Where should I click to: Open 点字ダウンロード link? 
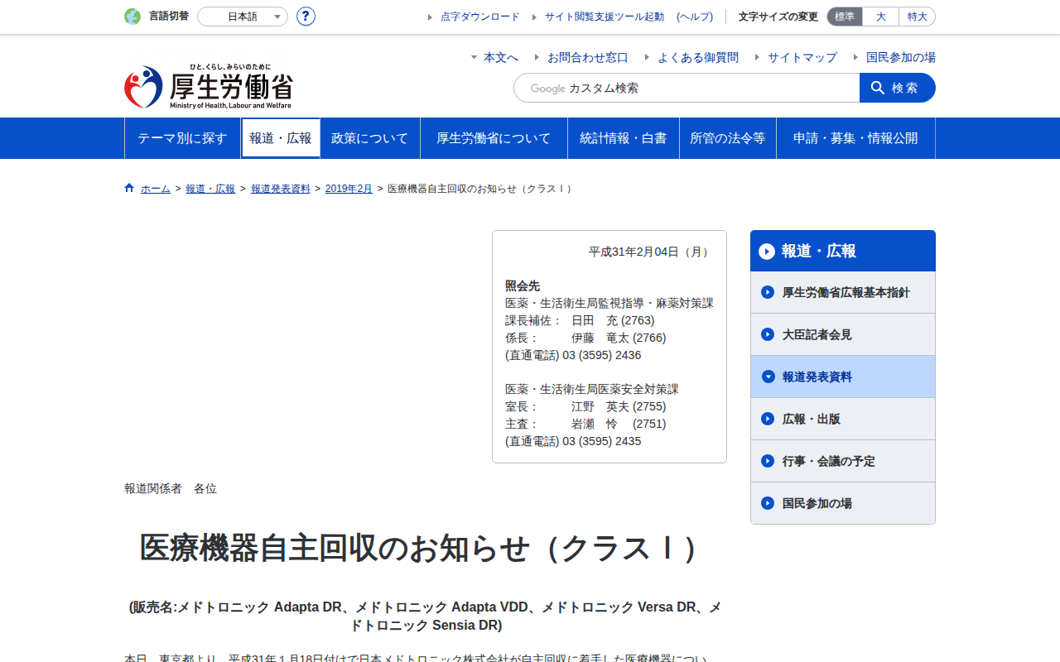coord(480,17)
